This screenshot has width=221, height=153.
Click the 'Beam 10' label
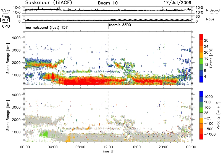tap(108, 3)
